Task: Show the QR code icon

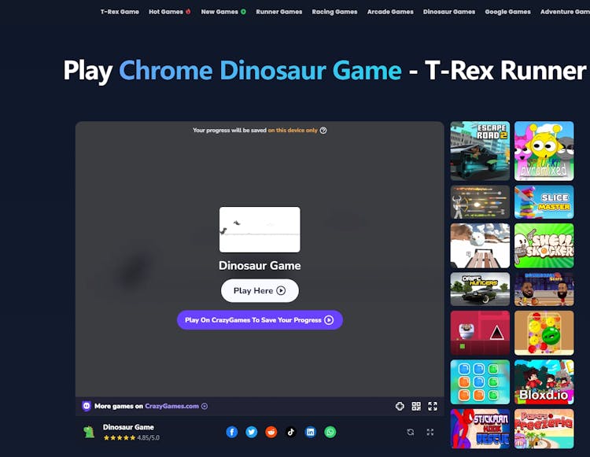Action: tap(416, 406)
